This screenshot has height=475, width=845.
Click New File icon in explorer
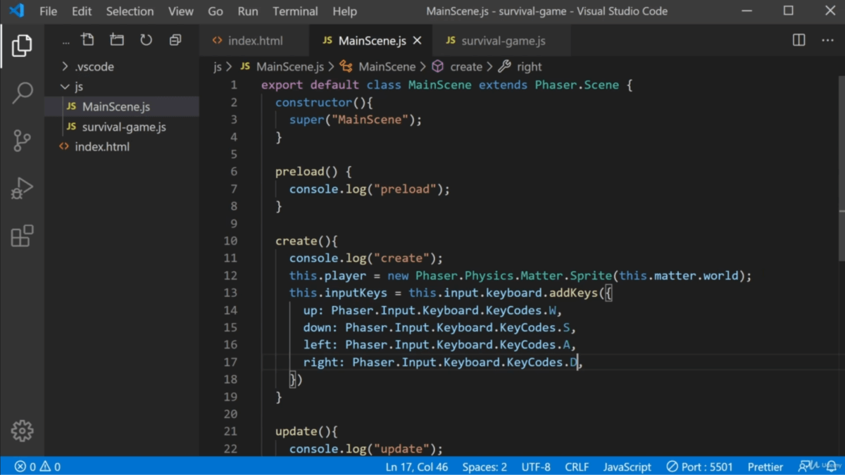pyautogui.click(x=87, y=40)
